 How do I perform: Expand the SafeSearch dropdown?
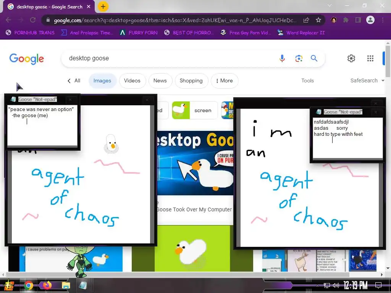coord(367,80)
